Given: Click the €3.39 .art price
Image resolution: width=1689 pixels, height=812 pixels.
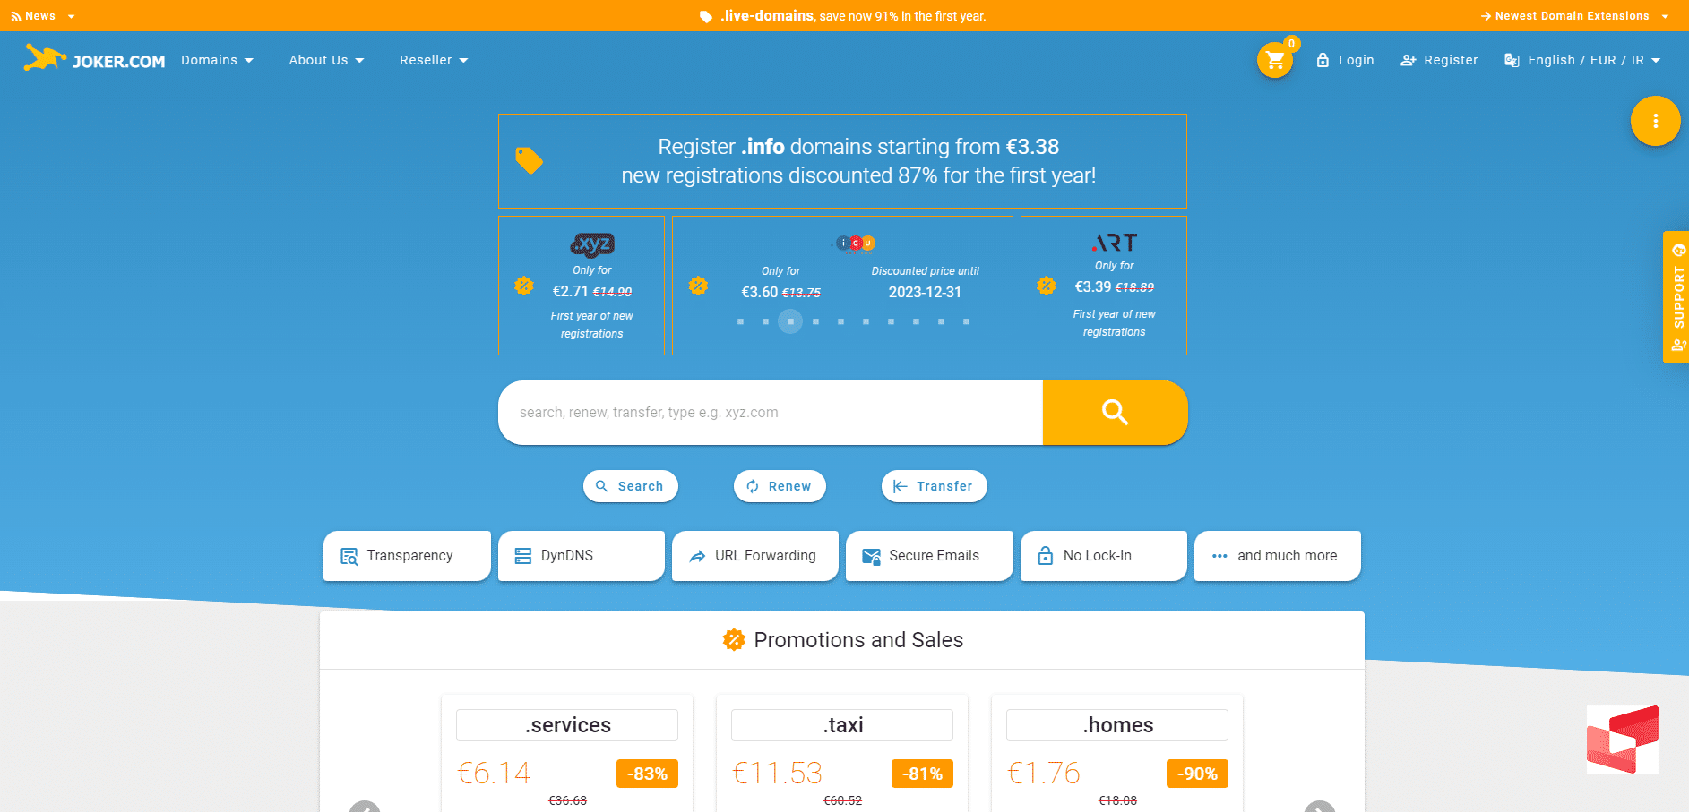Looking at the screenshot, I should pyautogui.click(x=1093, y=286).
